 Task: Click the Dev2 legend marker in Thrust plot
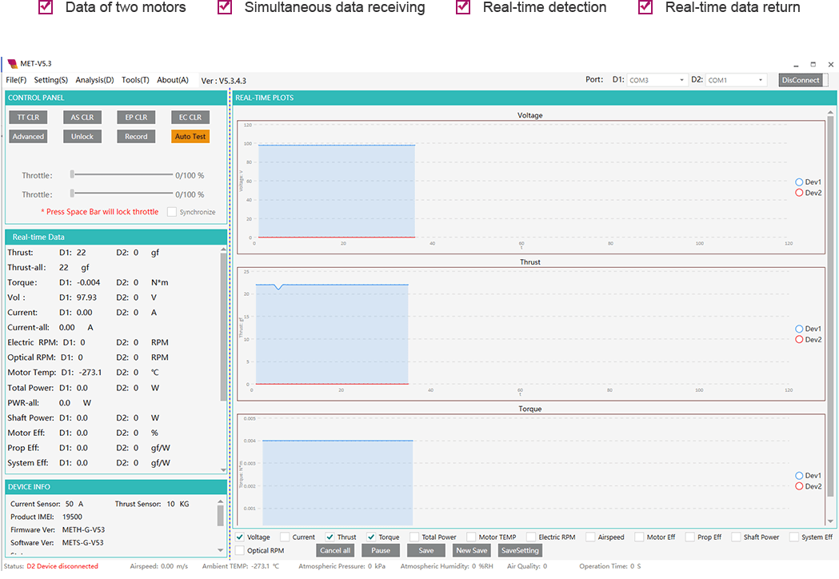click(x=799, y=340)
